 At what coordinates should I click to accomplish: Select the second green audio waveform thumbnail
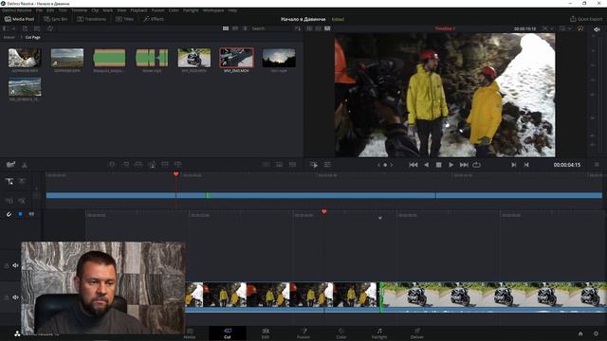152,58
